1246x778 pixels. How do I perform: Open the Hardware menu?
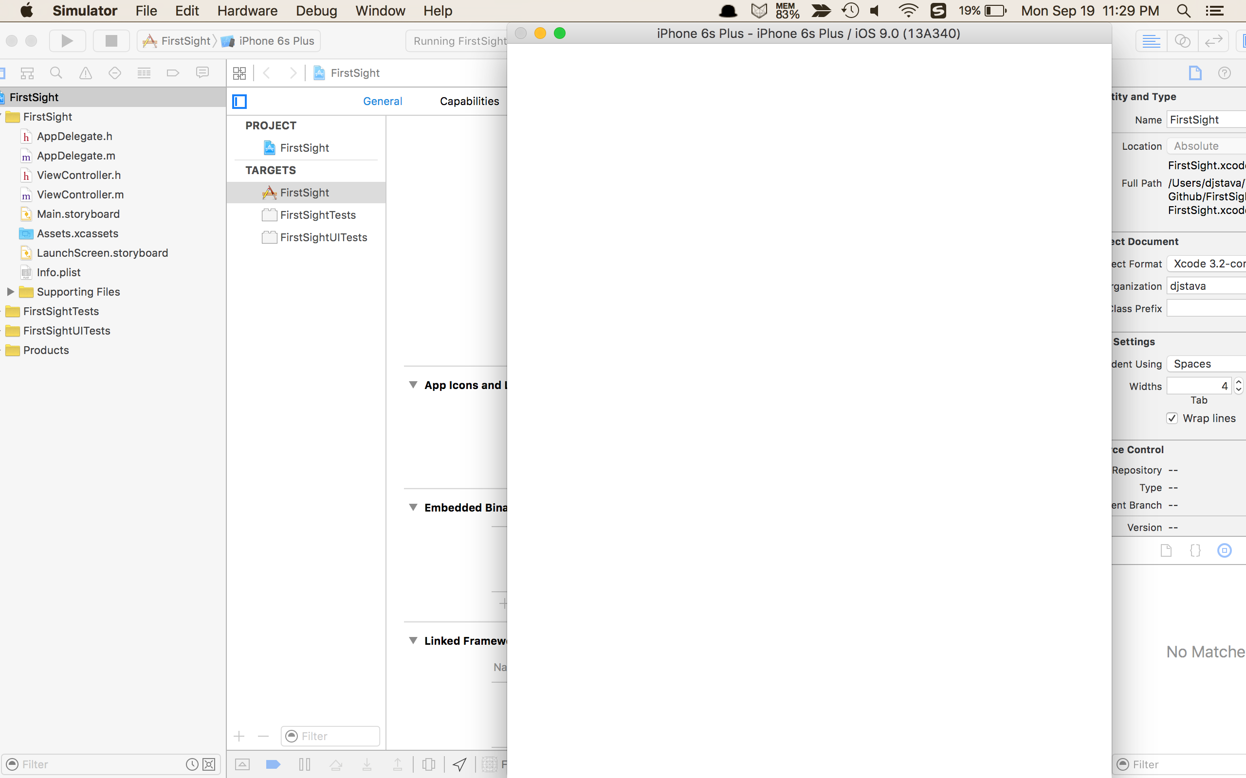click(x=247, y=11)
